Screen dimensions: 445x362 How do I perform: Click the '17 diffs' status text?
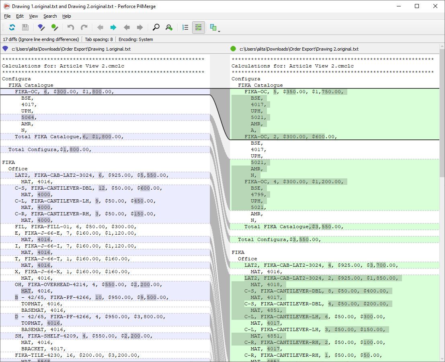point(41,39)
